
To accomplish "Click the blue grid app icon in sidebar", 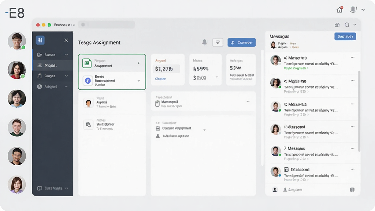I will (x=40, y=40).
